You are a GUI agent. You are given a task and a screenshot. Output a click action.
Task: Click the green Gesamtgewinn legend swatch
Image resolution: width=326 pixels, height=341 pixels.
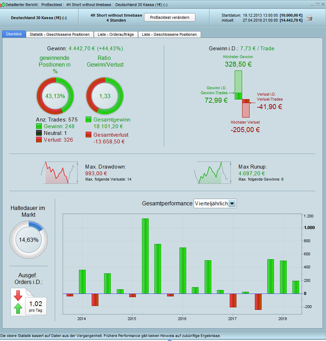click(88, 119)
